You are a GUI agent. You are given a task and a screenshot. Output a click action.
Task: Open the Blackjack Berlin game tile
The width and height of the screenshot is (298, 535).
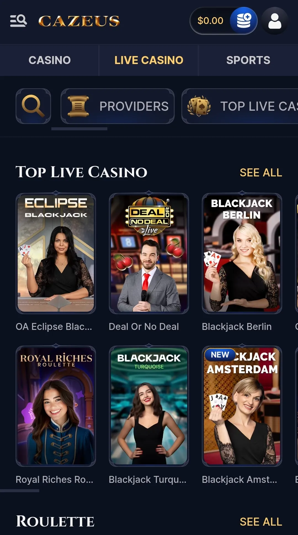(242, 253)
